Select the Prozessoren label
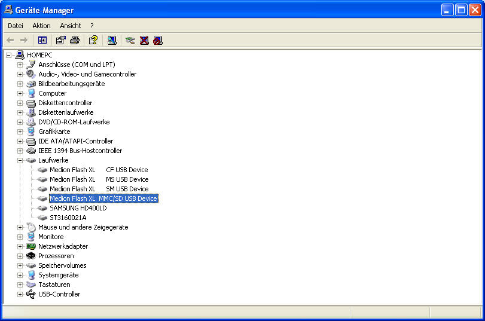 (56, 256)
